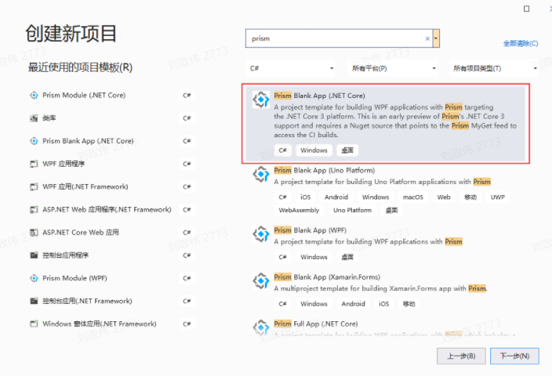552x376 pixels.
Task: Click the WPF 应用(.NET Framework) icon
Action: 34,186
